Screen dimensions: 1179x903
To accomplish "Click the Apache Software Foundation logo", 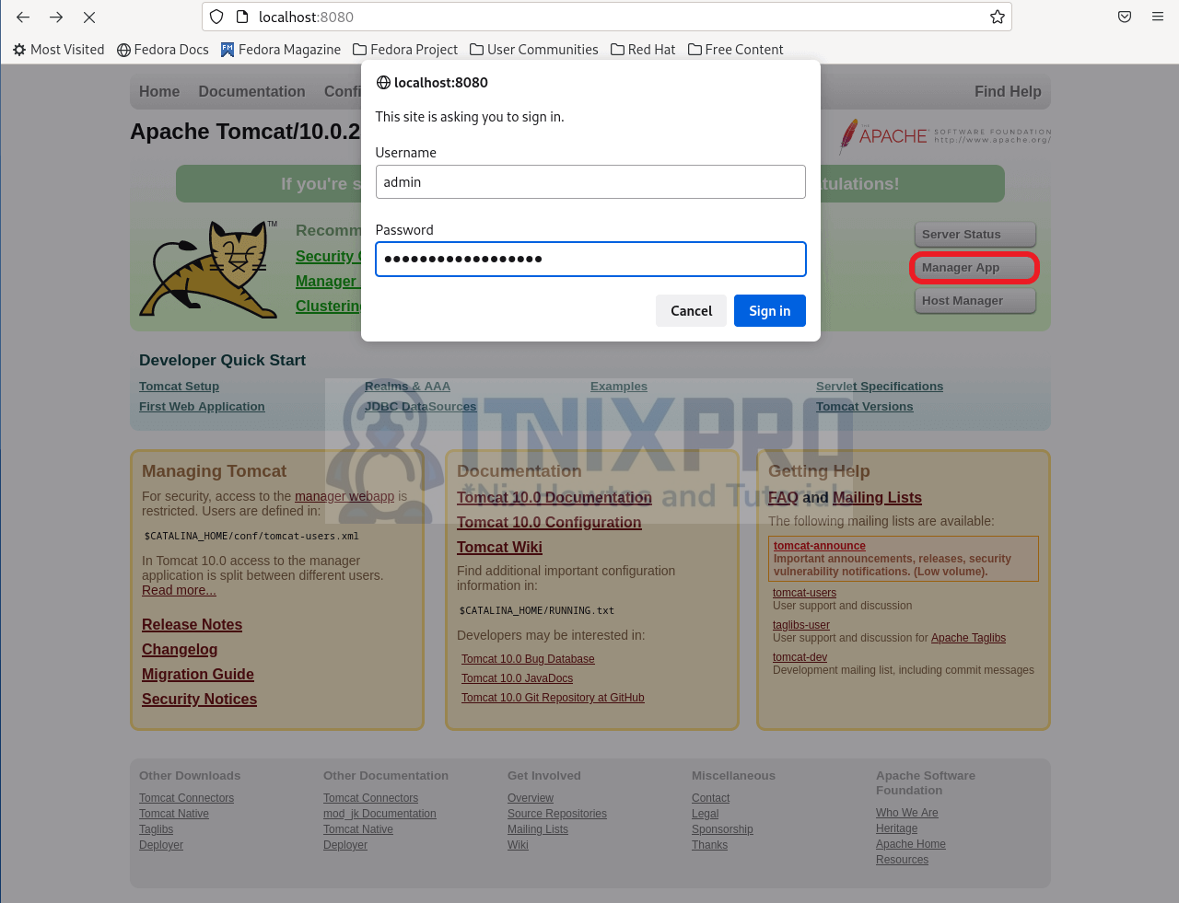I will coord(945,136).
